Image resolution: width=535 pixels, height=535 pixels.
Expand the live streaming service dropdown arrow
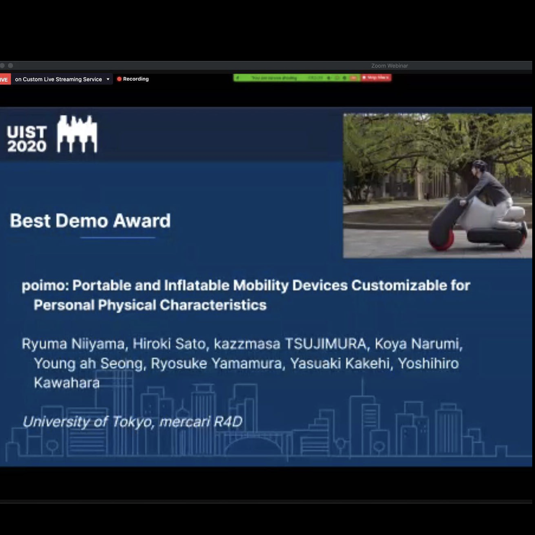tap(108, 79)
